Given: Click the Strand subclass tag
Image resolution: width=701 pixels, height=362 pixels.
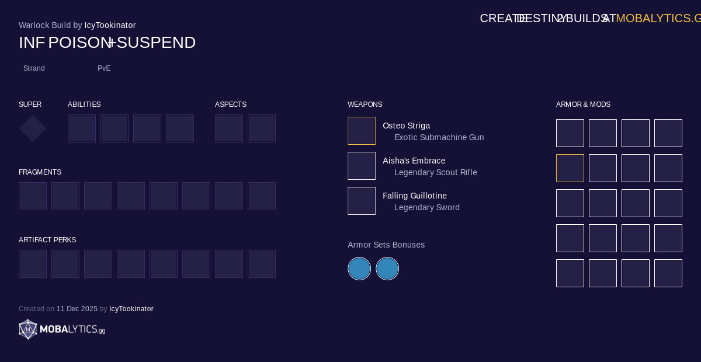Looking at the screenshot, I should 34,68.
